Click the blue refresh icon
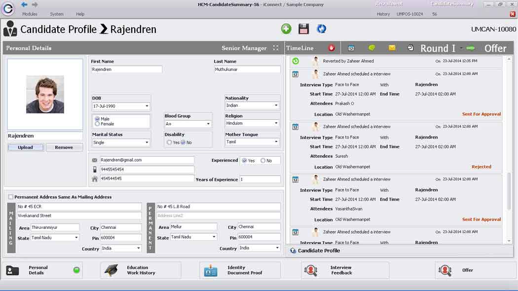 [321, 29]
